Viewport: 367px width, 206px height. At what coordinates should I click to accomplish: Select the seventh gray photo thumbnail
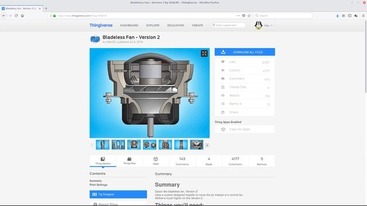point(197,145)
